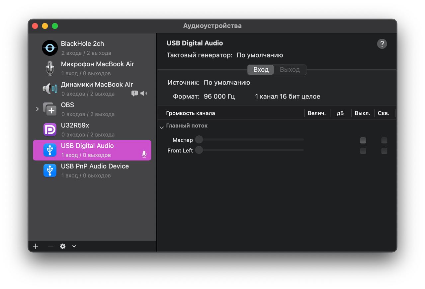The height and width of the screenshot is (289, 425).
Task: Click the default output speaker badge on Динамики MacBook Air
Action: click(143, 94)
